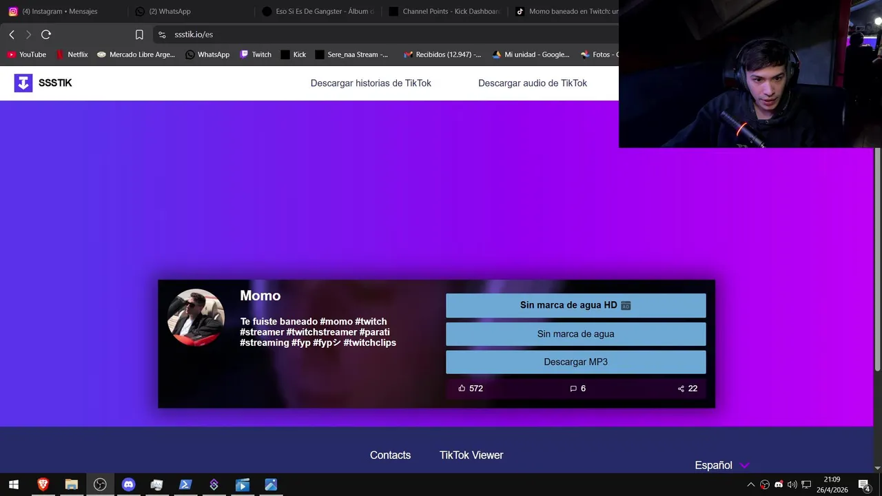The image size is (882, 496).
Task: Switch to the Instagram Mensajes tab
Action: [59, 12]
